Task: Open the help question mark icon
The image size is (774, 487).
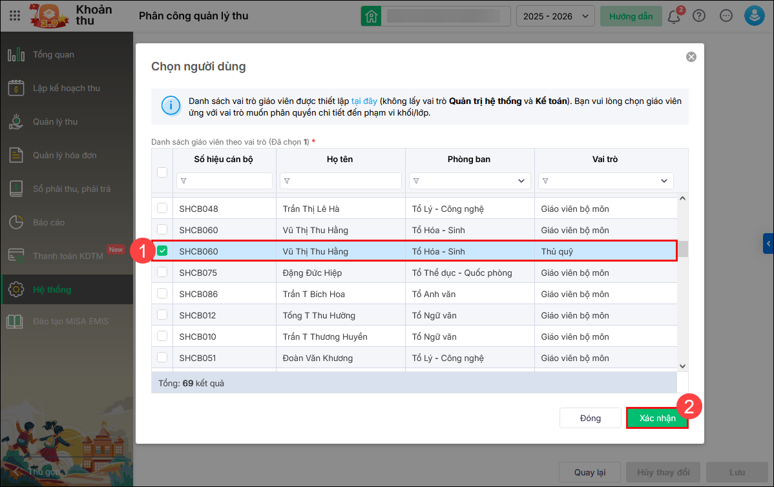Action: pos(699,16)
